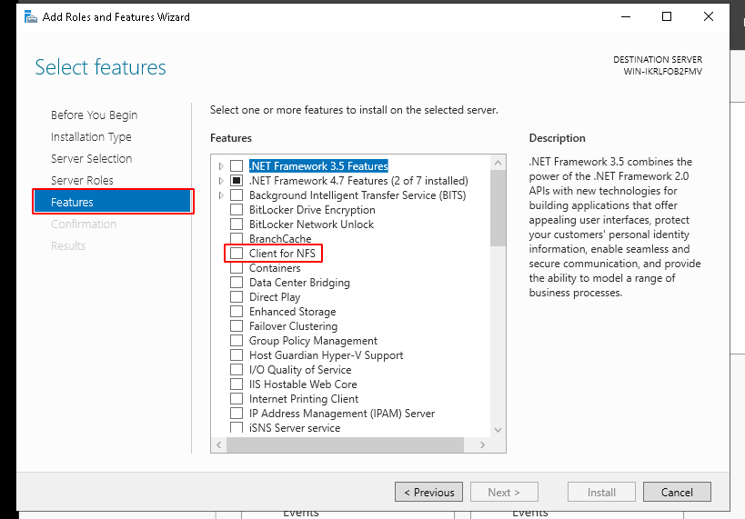Select .NET Framework 3.5 Features label

point(318,166)
